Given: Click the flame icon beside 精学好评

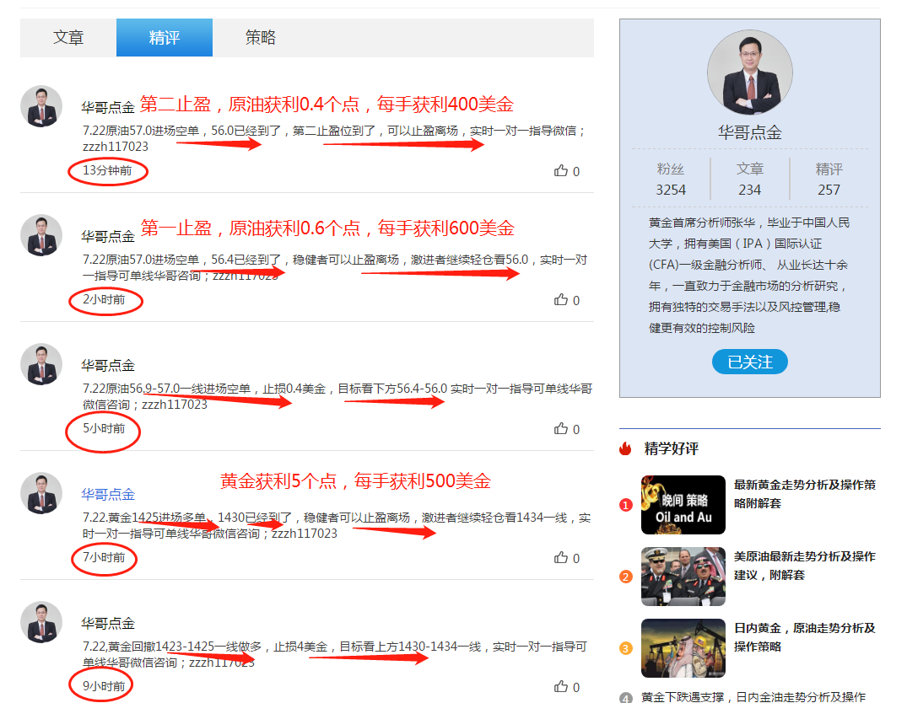Looking at the screenshot, I should coord(625,448).
